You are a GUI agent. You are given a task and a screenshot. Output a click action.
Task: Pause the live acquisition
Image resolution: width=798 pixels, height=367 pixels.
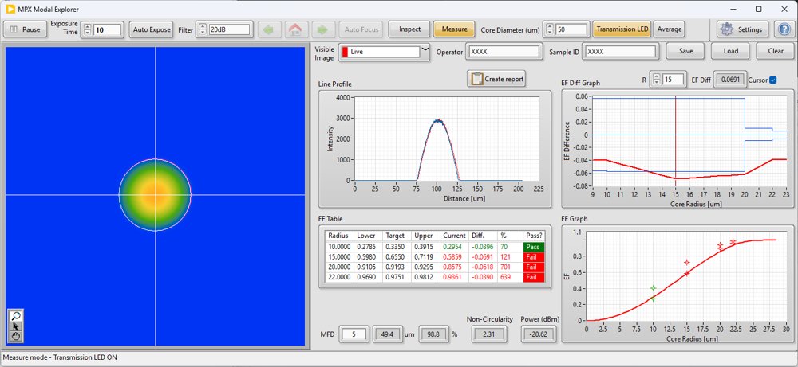25,29
